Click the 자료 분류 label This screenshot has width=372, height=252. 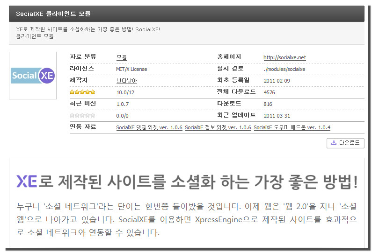pos(83,57)
